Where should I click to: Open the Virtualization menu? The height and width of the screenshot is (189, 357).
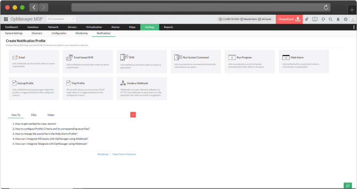pos(94,27)
